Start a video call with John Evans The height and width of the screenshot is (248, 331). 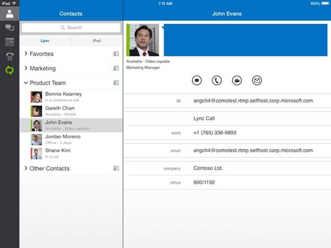point(237,80)
